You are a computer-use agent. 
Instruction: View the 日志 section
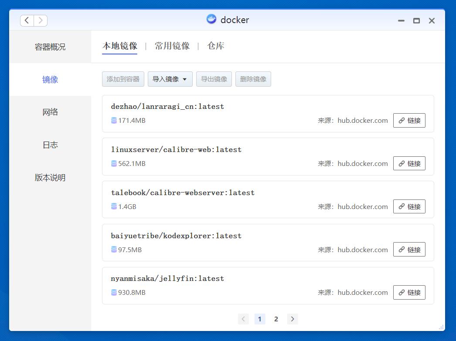tap(49, 145)
